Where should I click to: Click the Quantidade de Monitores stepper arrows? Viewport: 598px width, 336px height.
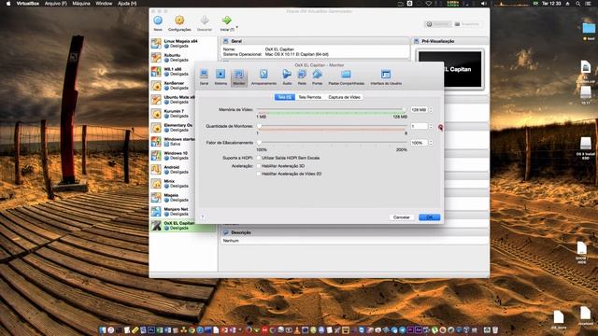(431, 126)
